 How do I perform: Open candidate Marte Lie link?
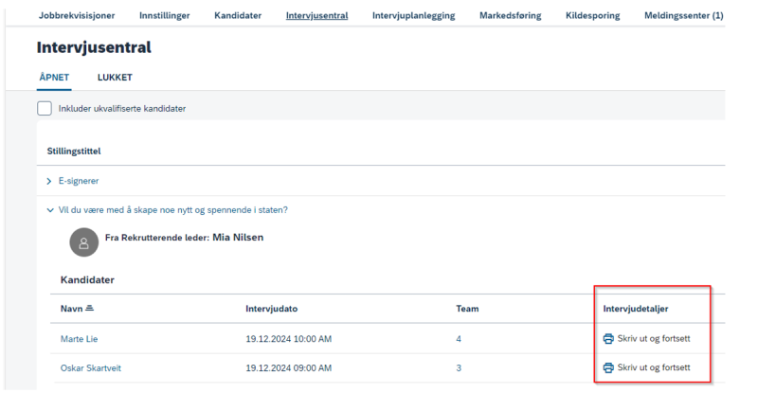pos(79,339)
